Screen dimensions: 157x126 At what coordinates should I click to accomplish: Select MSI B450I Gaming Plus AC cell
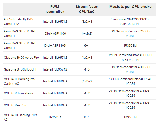pyautogui.click(x=20, y=117)
